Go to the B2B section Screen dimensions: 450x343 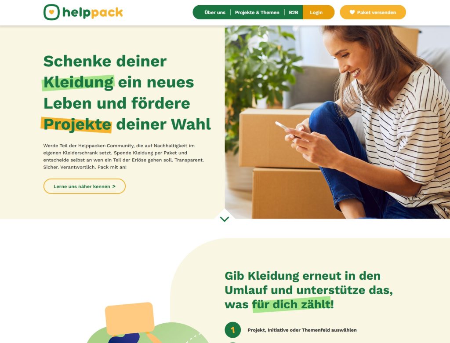pyautogui.click(x=293, y=12)
